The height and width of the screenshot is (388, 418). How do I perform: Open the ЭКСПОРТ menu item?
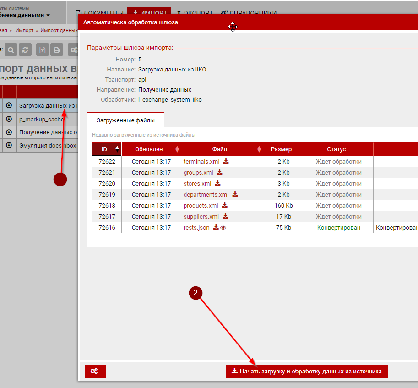point(195,13)
